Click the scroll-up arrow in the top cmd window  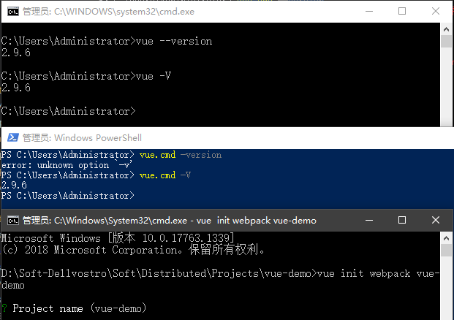[446, 29]
